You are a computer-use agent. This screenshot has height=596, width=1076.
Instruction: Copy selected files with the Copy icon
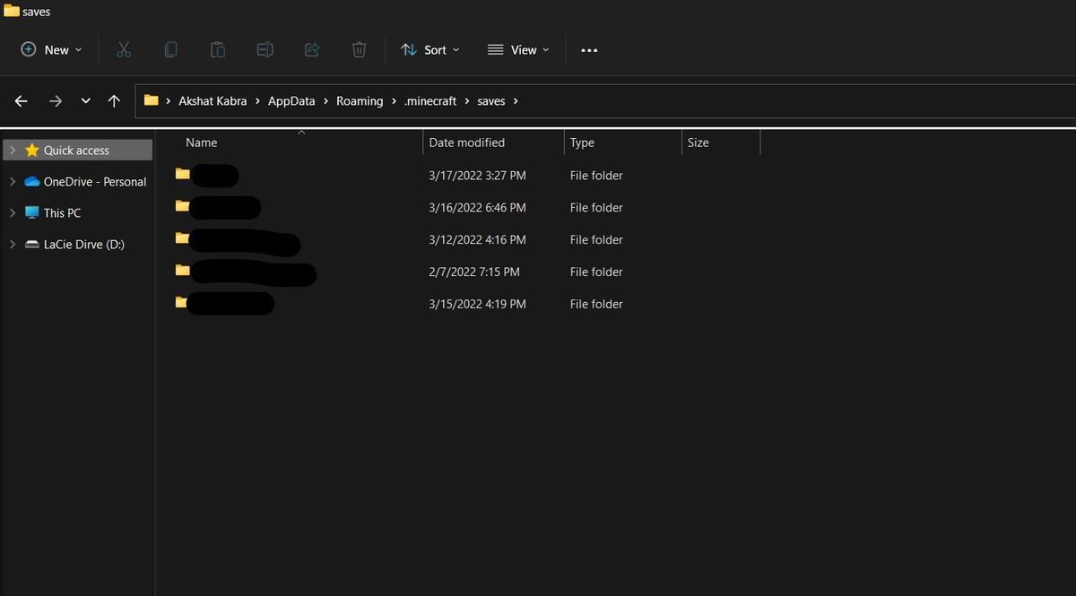click(170, 49)
